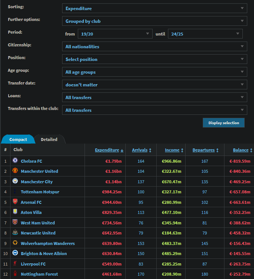Sort table by Expenditure column
Image resolution: width=254 pixels, height=279 pixels.
tap(109, 150)
